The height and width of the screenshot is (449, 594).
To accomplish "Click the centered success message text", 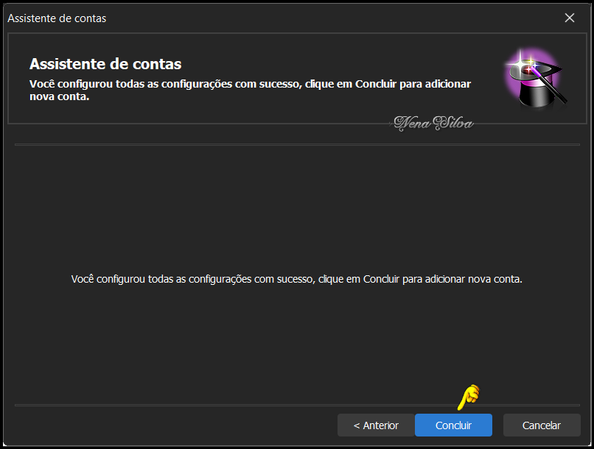I will (296, 280).
